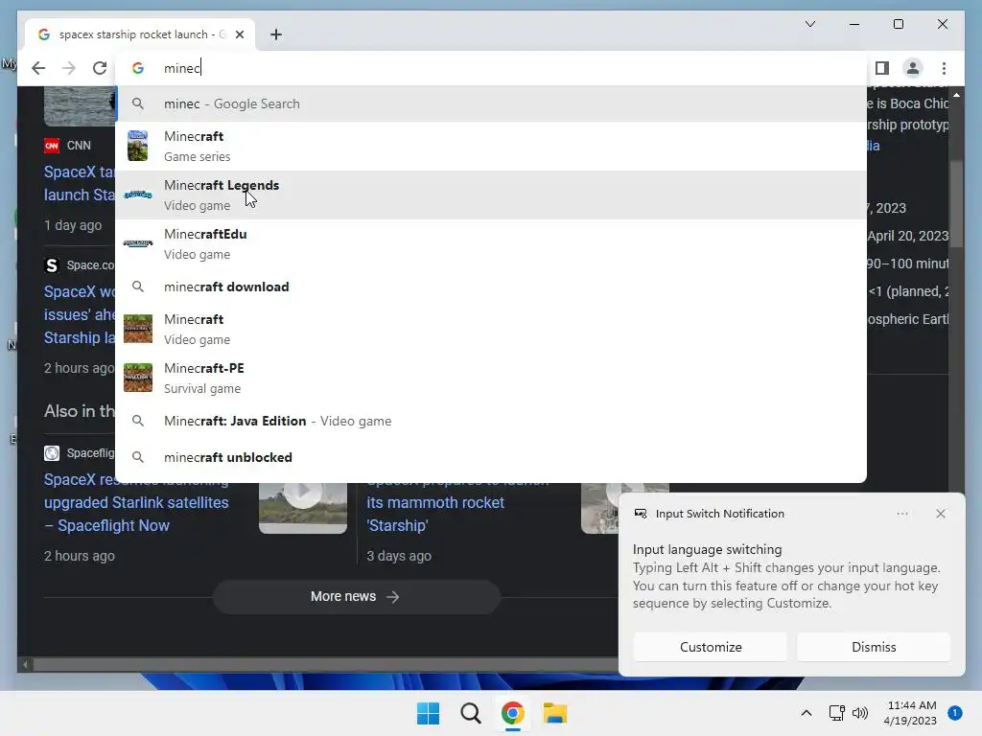Open the 'More news' button
This screenshot has width=982, height=736.
tap(356, 596)
